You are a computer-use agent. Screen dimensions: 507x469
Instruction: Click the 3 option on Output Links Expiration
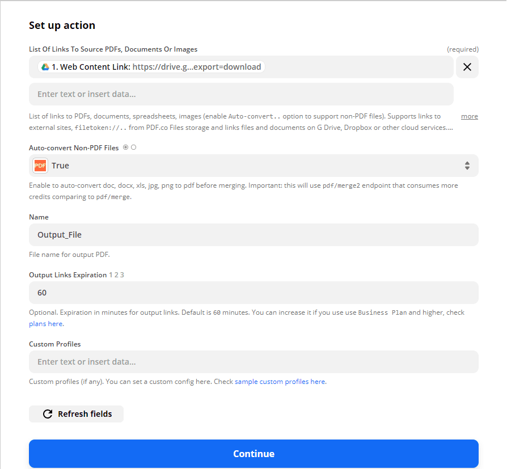click(x=121, y=275)
